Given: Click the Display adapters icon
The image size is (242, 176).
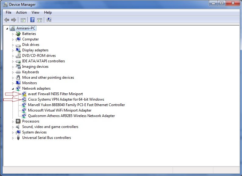Looking at the screenshot, I should click(18, 50).
